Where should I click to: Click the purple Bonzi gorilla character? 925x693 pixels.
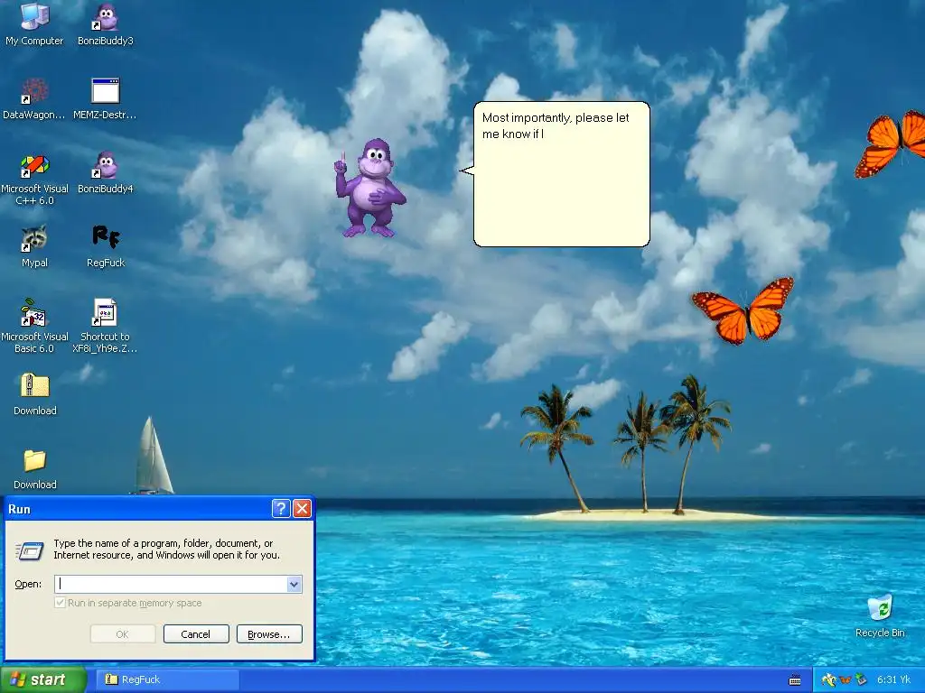(x=370, y=188)
